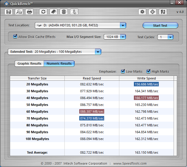Click the life ring help icon

pos(153,12)
